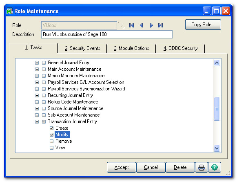This screenshot has width=237, height=182.
Task: Click the Accept button
Action: pos(122,167)
